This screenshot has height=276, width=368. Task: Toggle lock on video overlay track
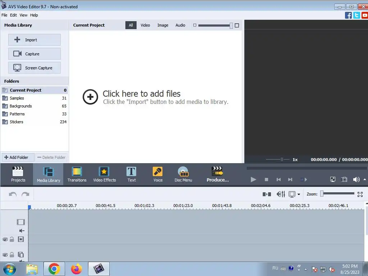12,254
